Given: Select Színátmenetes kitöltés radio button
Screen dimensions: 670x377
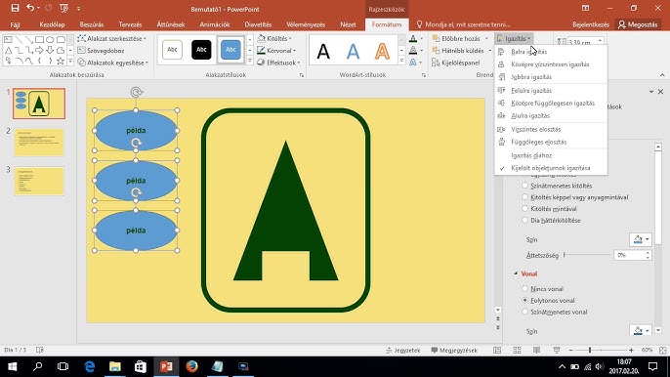Looking at the screenshot, I should click(x=525, y=186).
